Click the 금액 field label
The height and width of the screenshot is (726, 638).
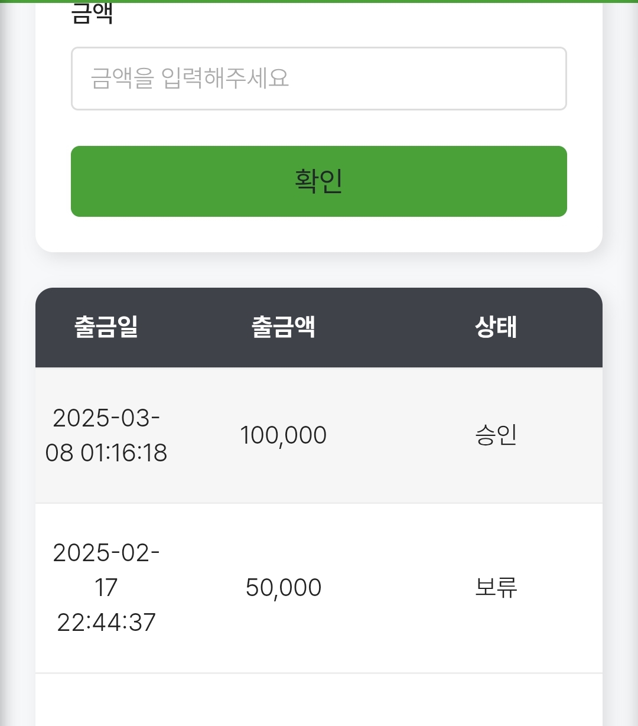[92, 14]
